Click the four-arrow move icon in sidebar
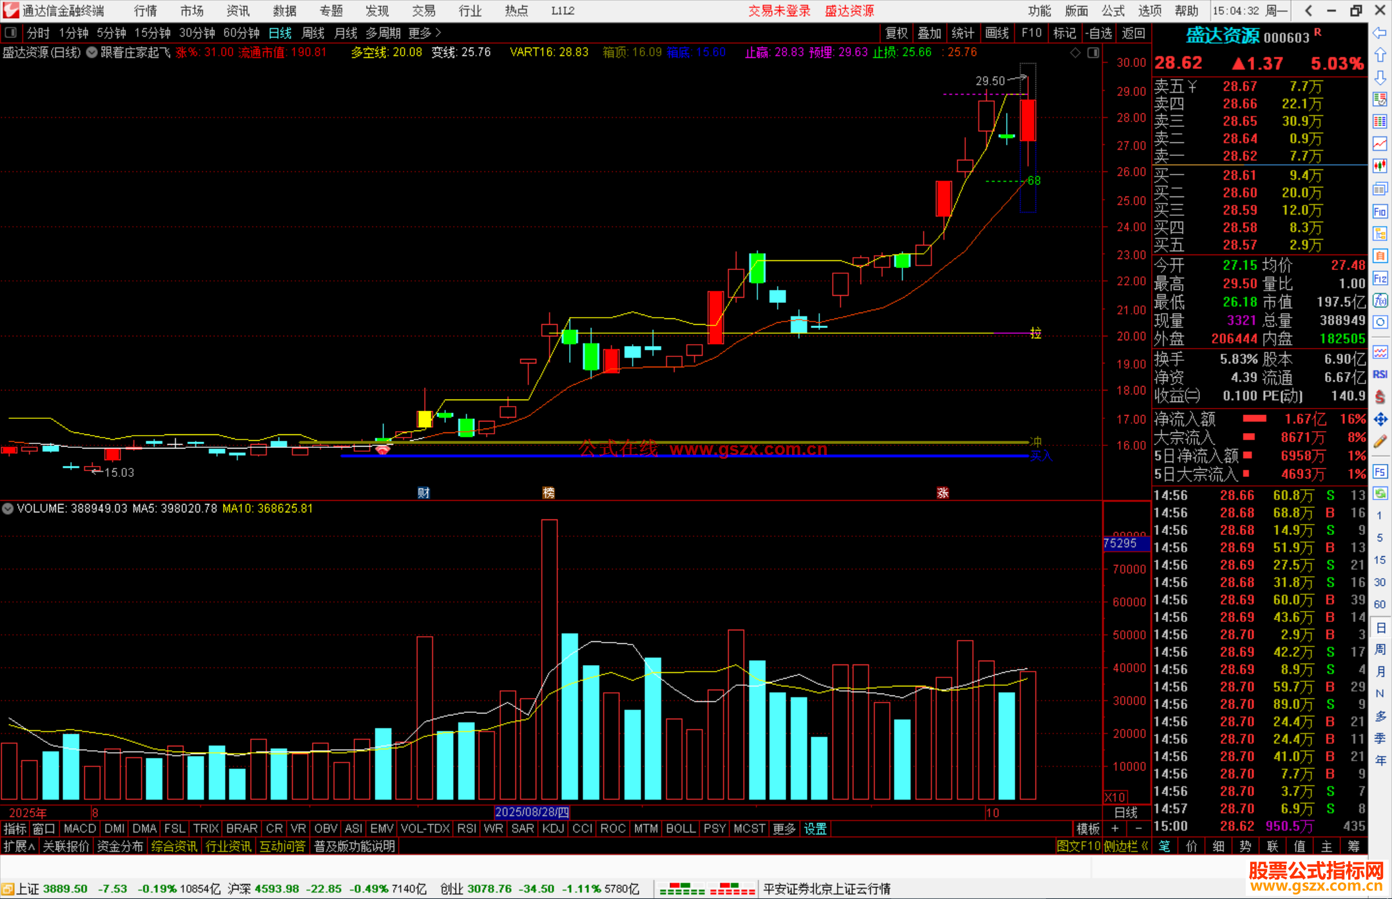This screenshot has height=899, width=1392. click(x=1380, y=420)
